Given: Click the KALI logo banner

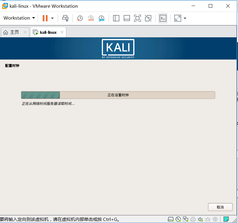Looking at the screenshot, I should 118,49.
